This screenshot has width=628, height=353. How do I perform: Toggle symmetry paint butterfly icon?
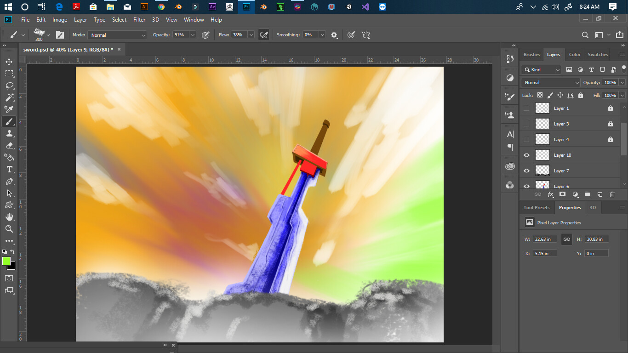366,35
